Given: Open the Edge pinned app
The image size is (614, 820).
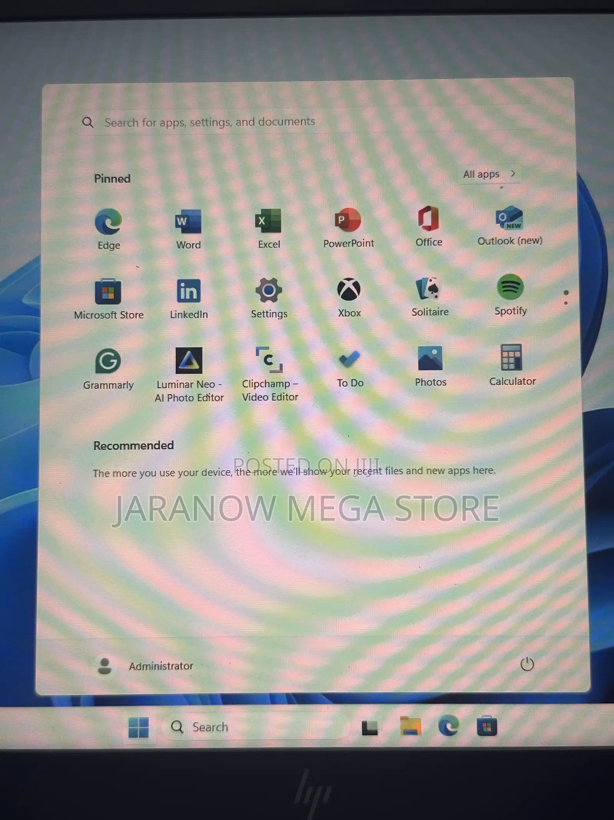Looking at the screenshot, I should click(109, 229).
